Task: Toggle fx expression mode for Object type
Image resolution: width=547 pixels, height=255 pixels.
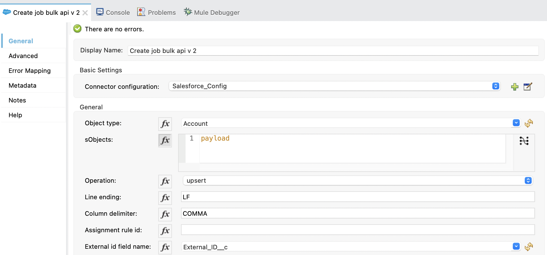Action: coord(165,124)
